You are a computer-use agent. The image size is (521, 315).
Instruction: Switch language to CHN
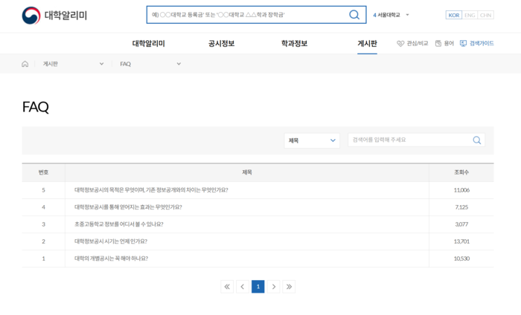pyautogui.click(x=485, y=15)
